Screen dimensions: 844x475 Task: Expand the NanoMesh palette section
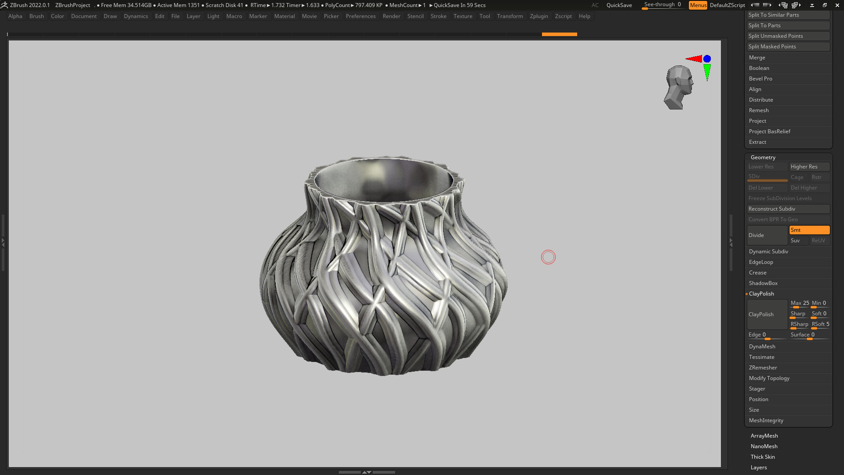[764, 446]
